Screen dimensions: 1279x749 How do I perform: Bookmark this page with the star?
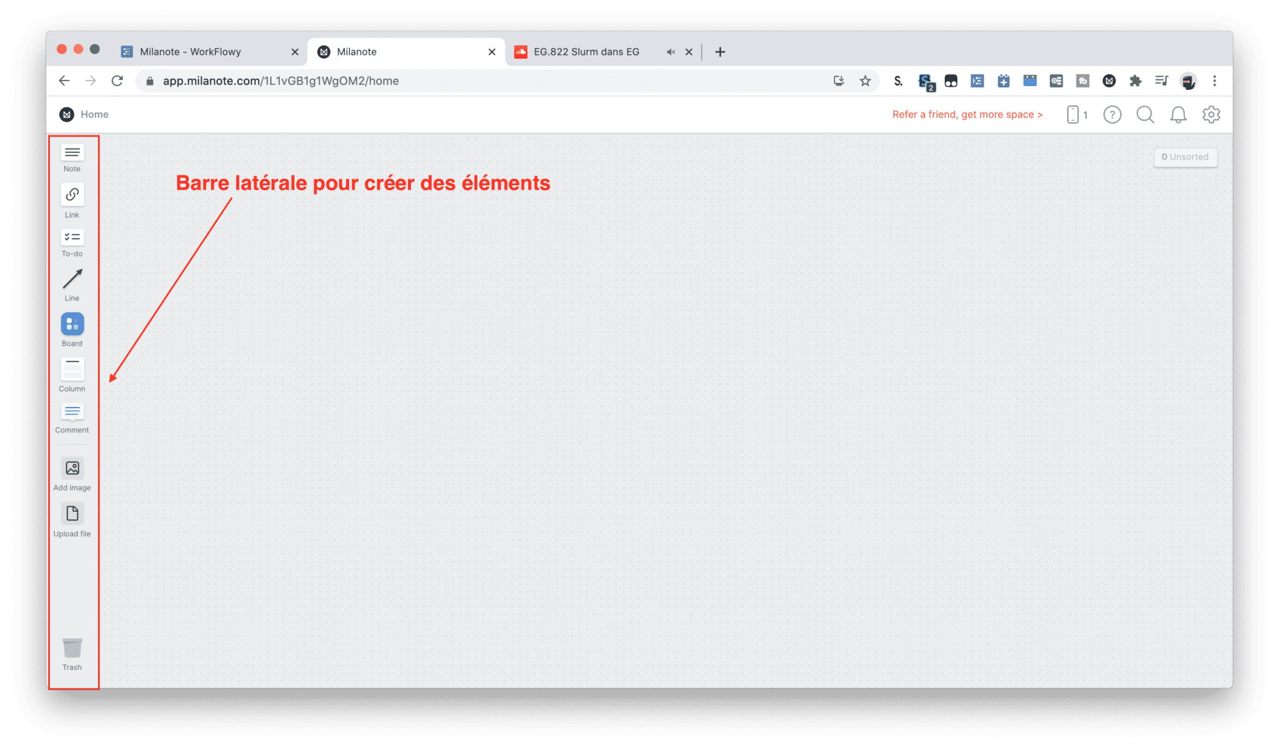coord(865,81)
